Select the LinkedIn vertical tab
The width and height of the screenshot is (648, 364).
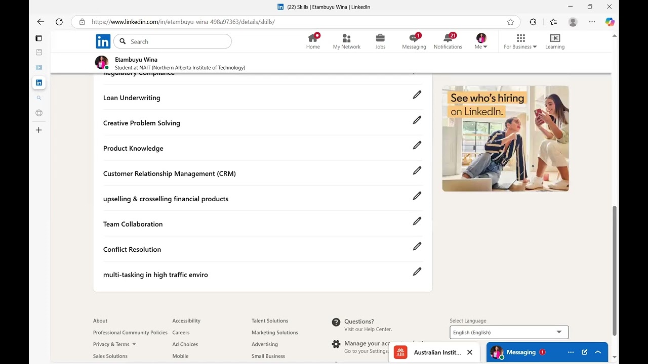[x=39, y=82]
